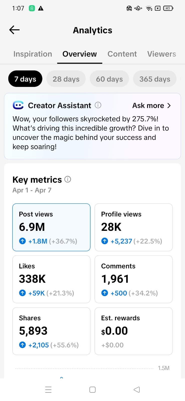Switch to the Inspiration tab

(x=33, y=54)
